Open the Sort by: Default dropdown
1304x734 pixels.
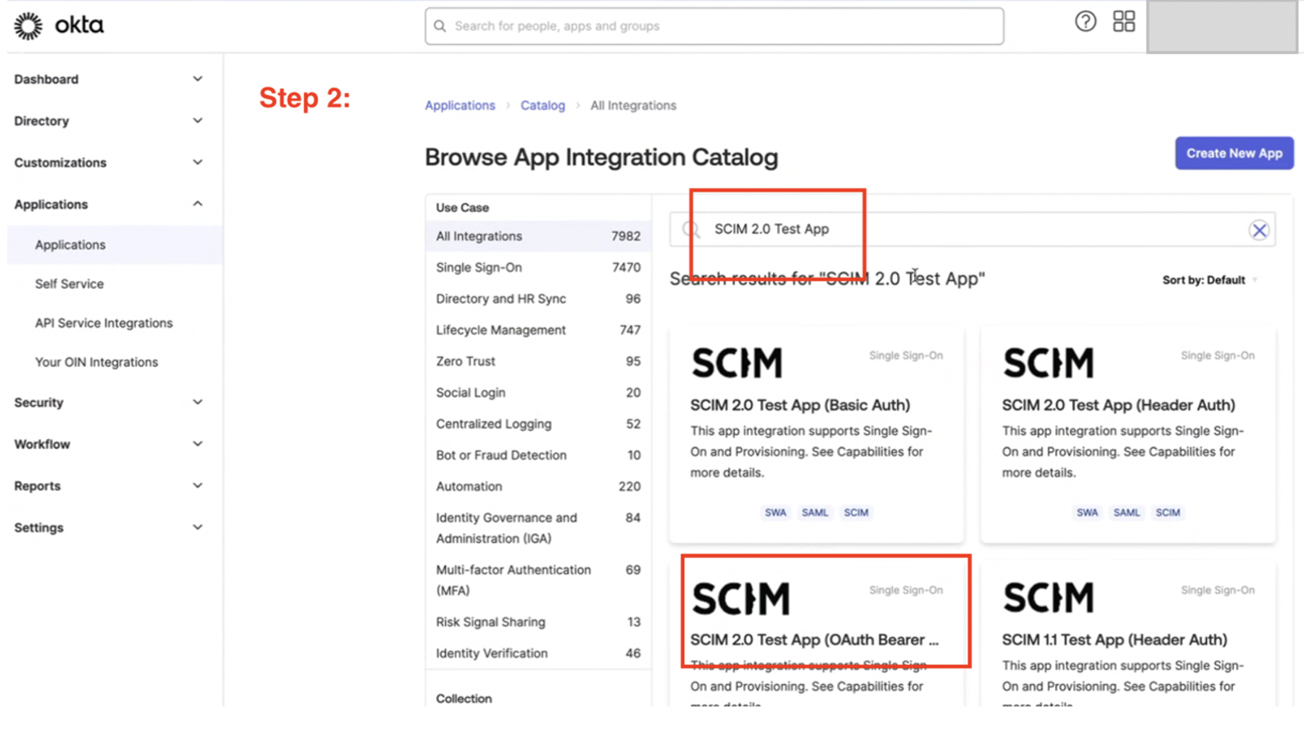1210,280
